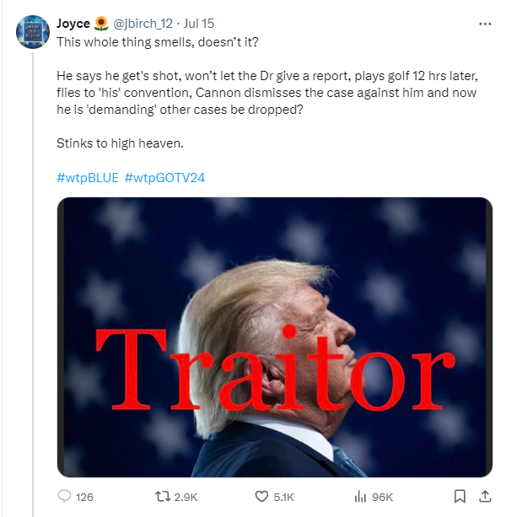Repost the tweet using the retweet arrows icon
506x517 pixels.
click(163, 496)
